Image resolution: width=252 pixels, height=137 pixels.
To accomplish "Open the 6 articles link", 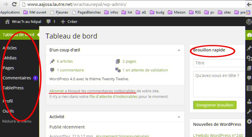I will click(65, 61).
